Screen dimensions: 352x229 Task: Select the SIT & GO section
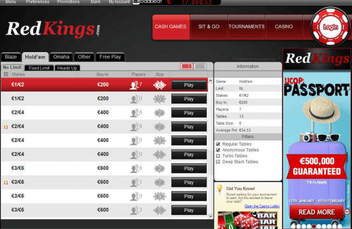click(x=209, y=27)
